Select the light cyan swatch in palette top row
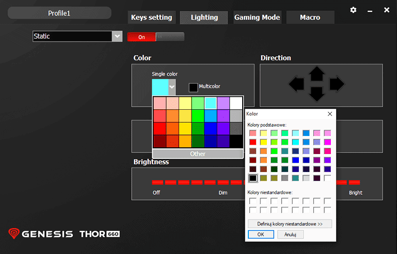Screen dimensions: 397x254 pyautogui.click(x=211, y=103)
